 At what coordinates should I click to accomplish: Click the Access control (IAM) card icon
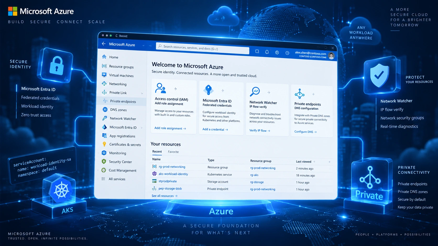160,88
